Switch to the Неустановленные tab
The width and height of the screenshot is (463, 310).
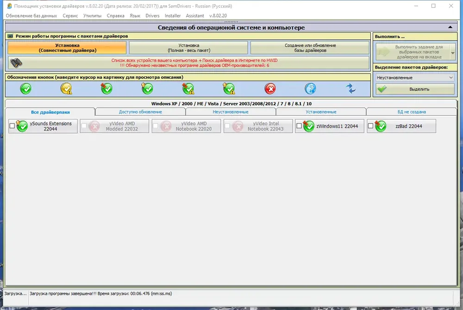point(231,112)
